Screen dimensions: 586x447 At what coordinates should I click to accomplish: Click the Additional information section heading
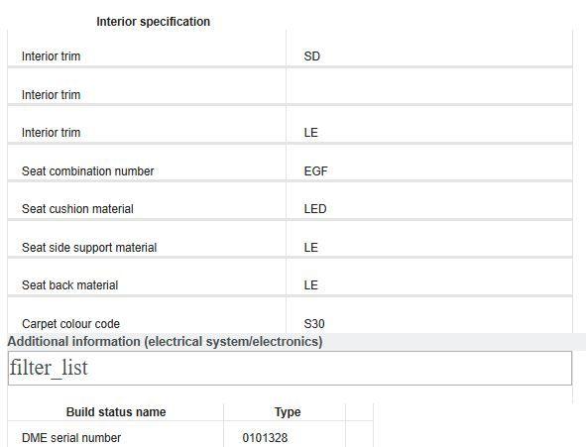click(165, 342)
